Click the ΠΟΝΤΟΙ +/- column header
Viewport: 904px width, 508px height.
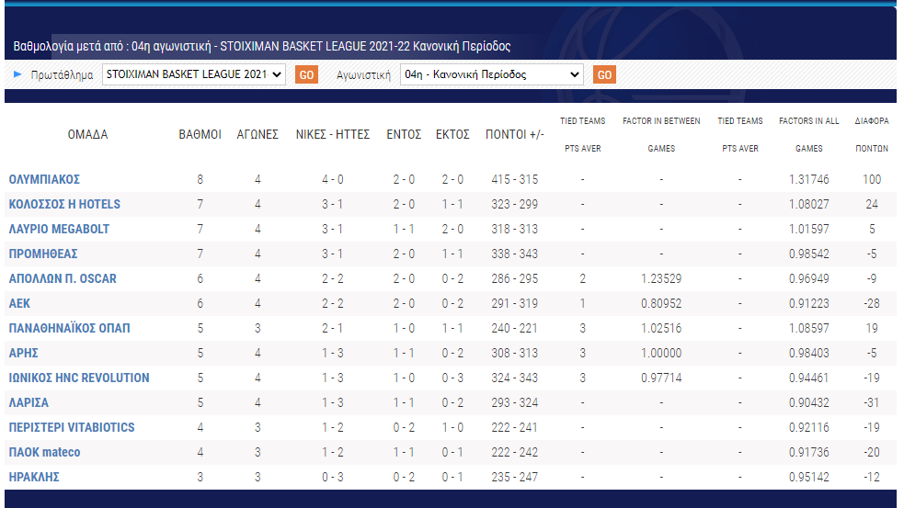(x=515, y=134)
